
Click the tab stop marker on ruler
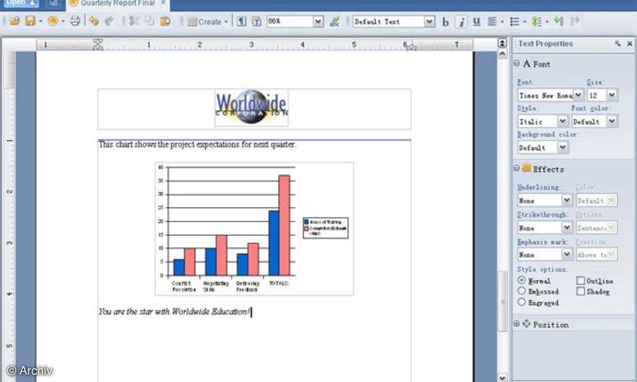[x=98, y=45]
